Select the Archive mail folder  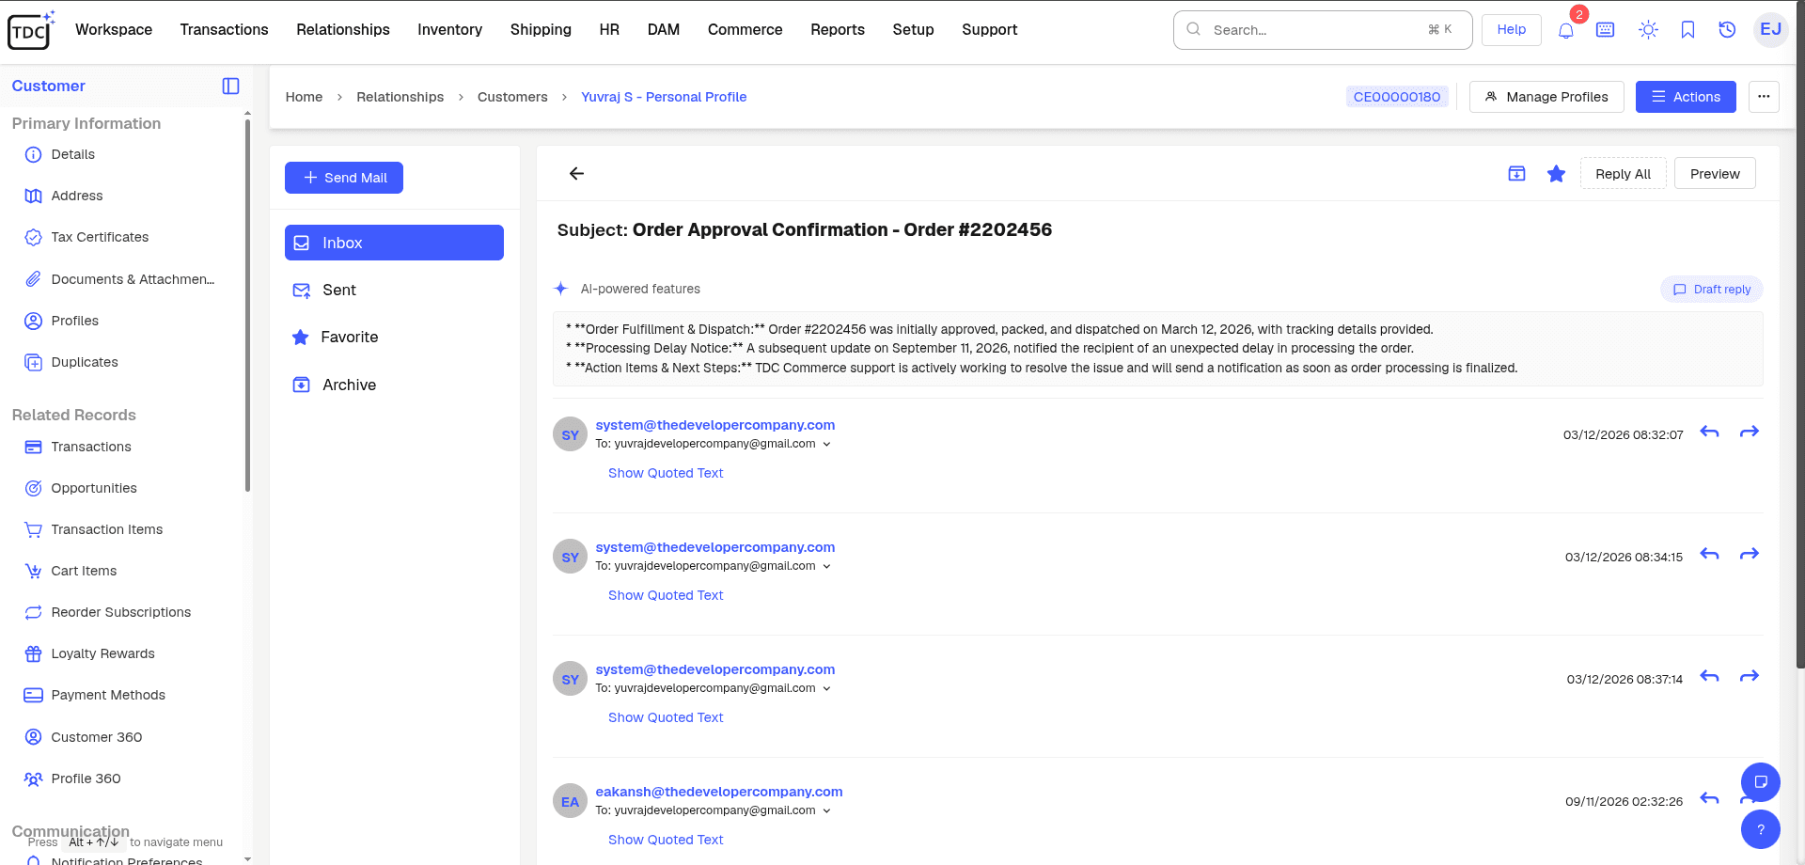pyautogui.click(x=394, y=385)
